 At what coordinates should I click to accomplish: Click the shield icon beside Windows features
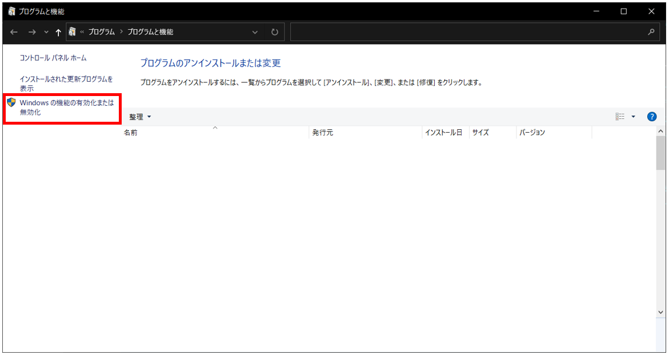point(11,102)
